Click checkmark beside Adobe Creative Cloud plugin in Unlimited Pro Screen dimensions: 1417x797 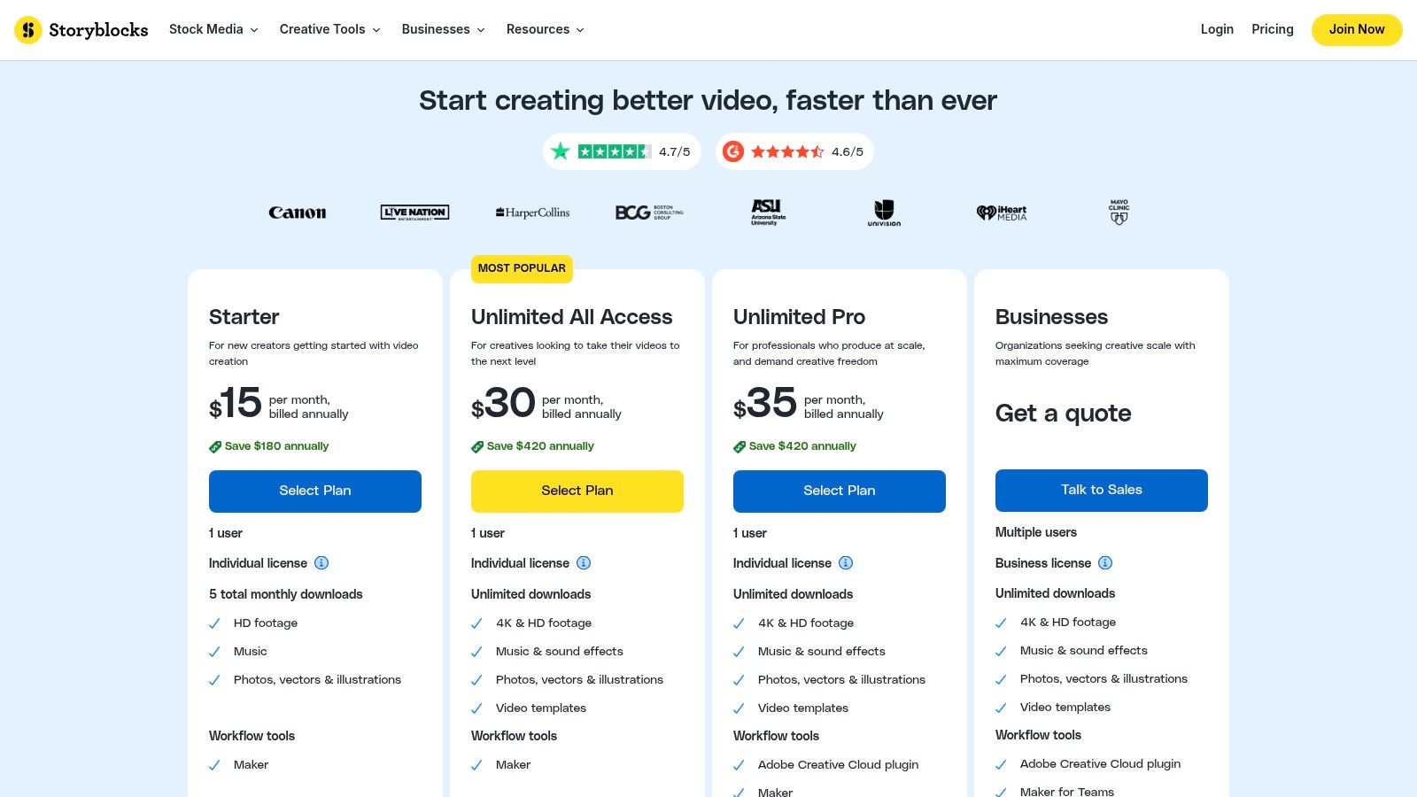click(739, 765)
